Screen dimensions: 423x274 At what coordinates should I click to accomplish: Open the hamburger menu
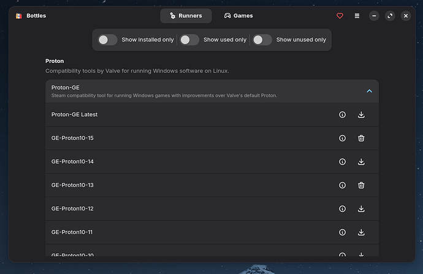pyautogui.click(x=357, y=16)
